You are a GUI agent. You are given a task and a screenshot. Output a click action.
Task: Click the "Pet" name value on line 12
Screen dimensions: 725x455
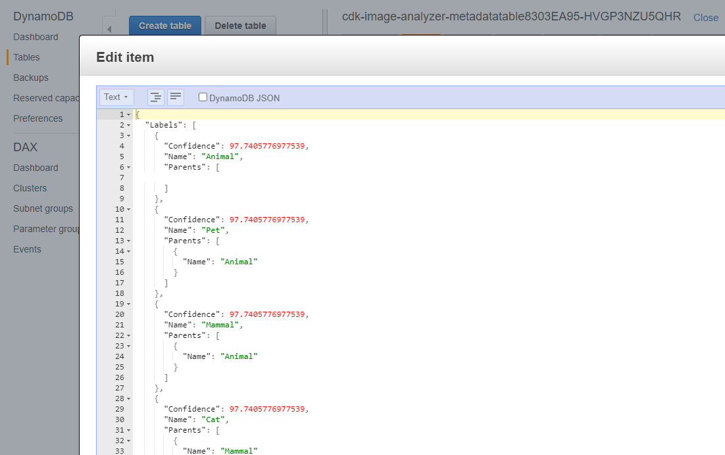click(213, 230)
